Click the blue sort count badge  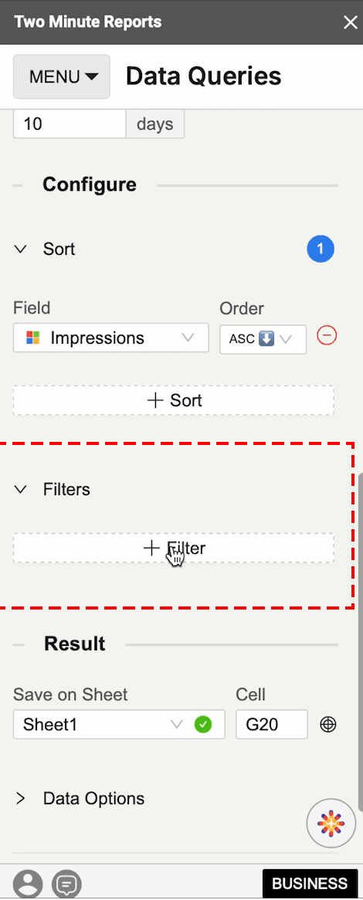pos(321,249)
